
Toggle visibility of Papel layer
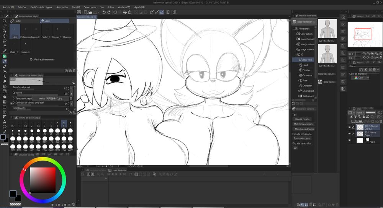pyautogui.click(x=350, y=140)
